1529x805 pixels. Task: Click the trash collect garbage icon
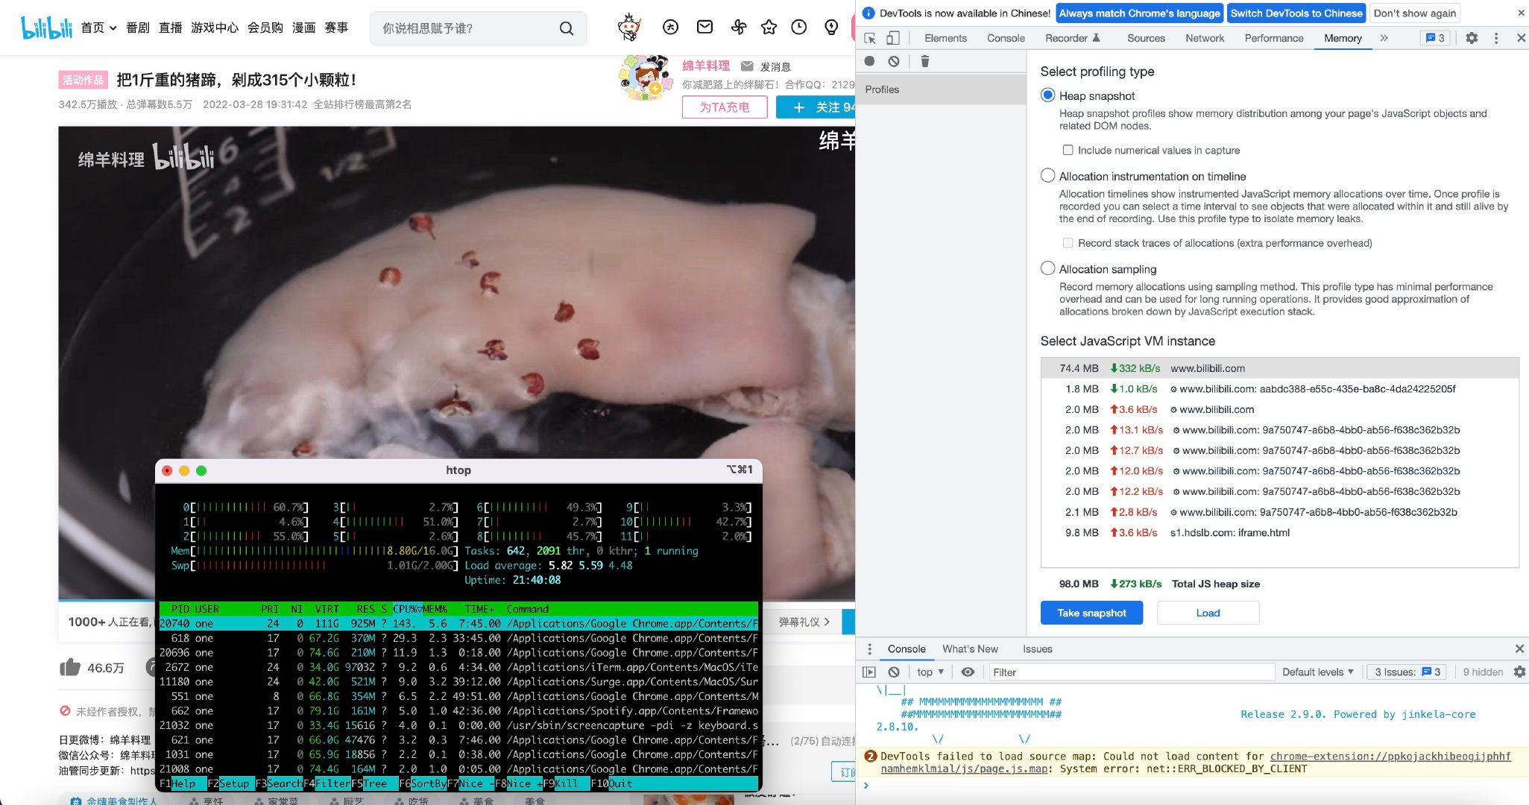pos(924,61)
